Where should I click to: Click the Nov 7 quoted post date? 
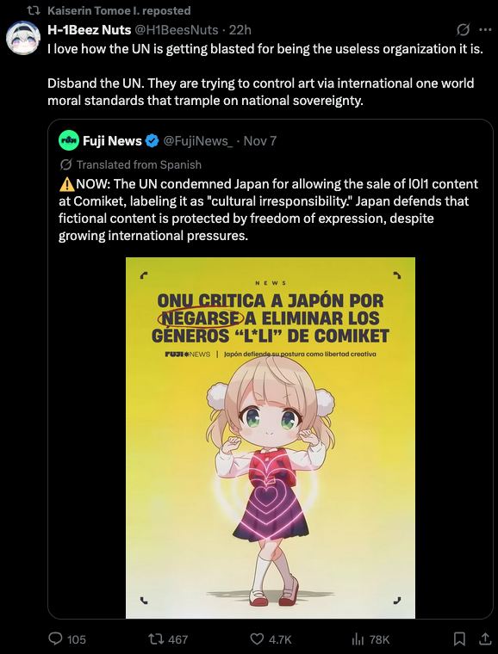pyautogui.click(x=260, y=141)
